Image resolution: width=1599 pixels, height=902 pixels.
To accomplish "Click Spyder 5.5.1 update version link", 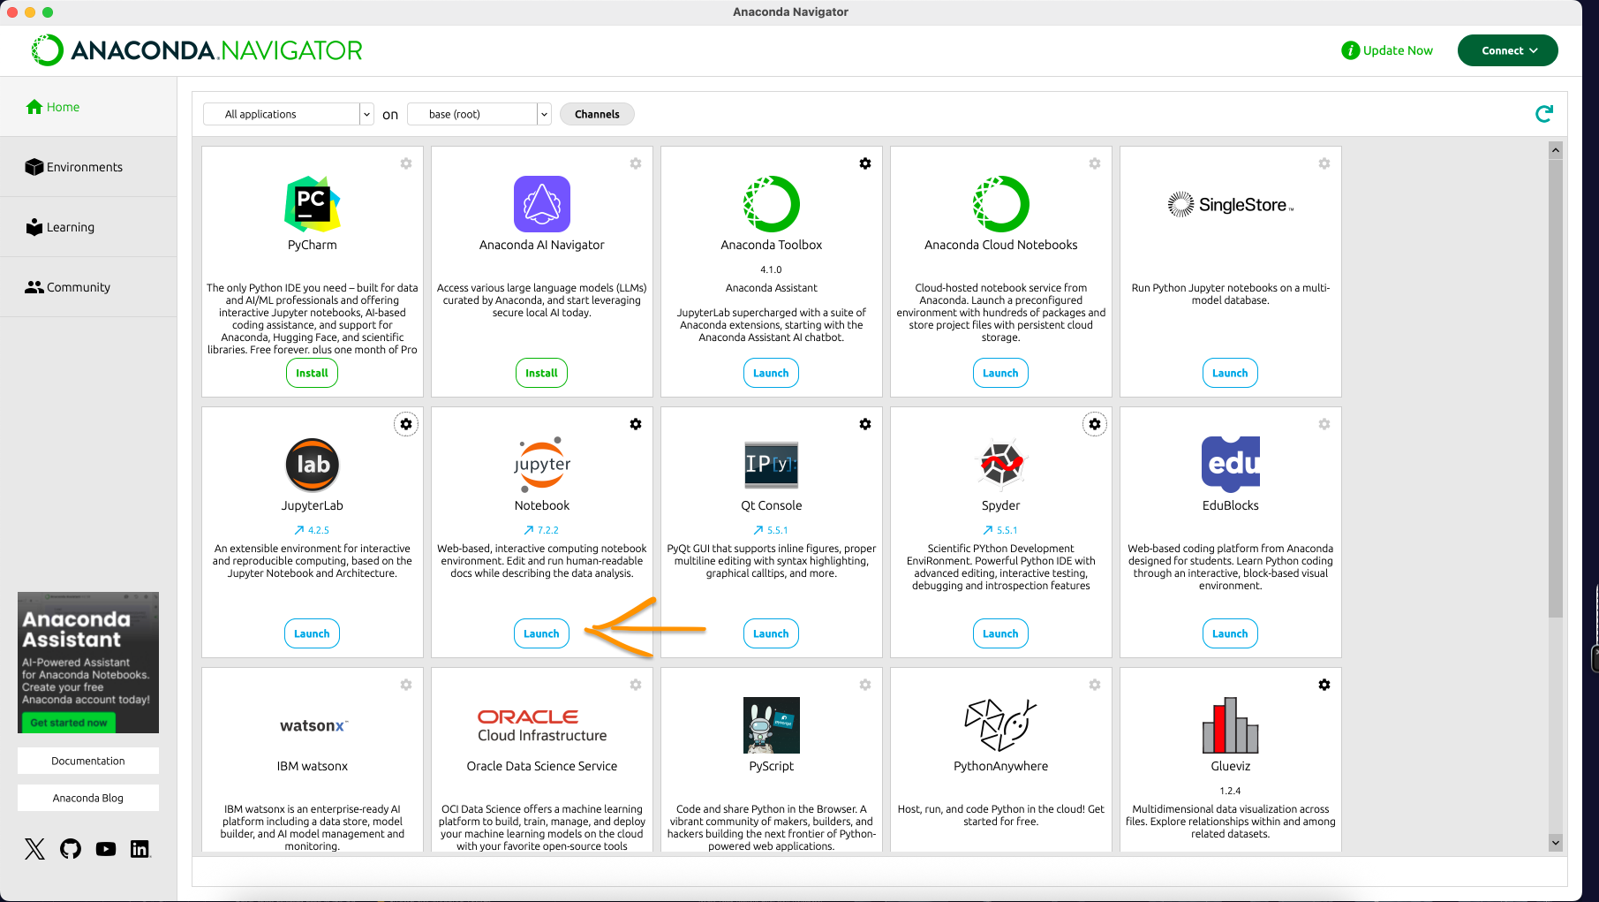I will point(1000,530).
